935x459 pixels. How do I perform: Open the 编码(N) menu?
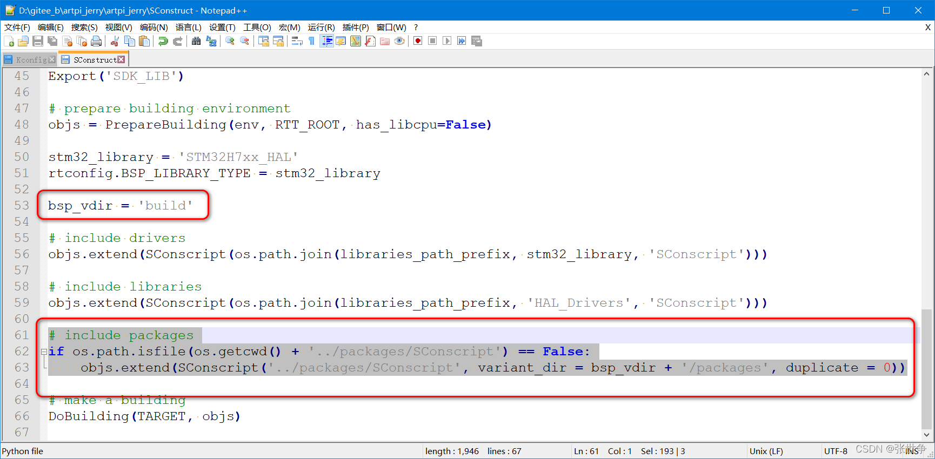pos(153,27)
